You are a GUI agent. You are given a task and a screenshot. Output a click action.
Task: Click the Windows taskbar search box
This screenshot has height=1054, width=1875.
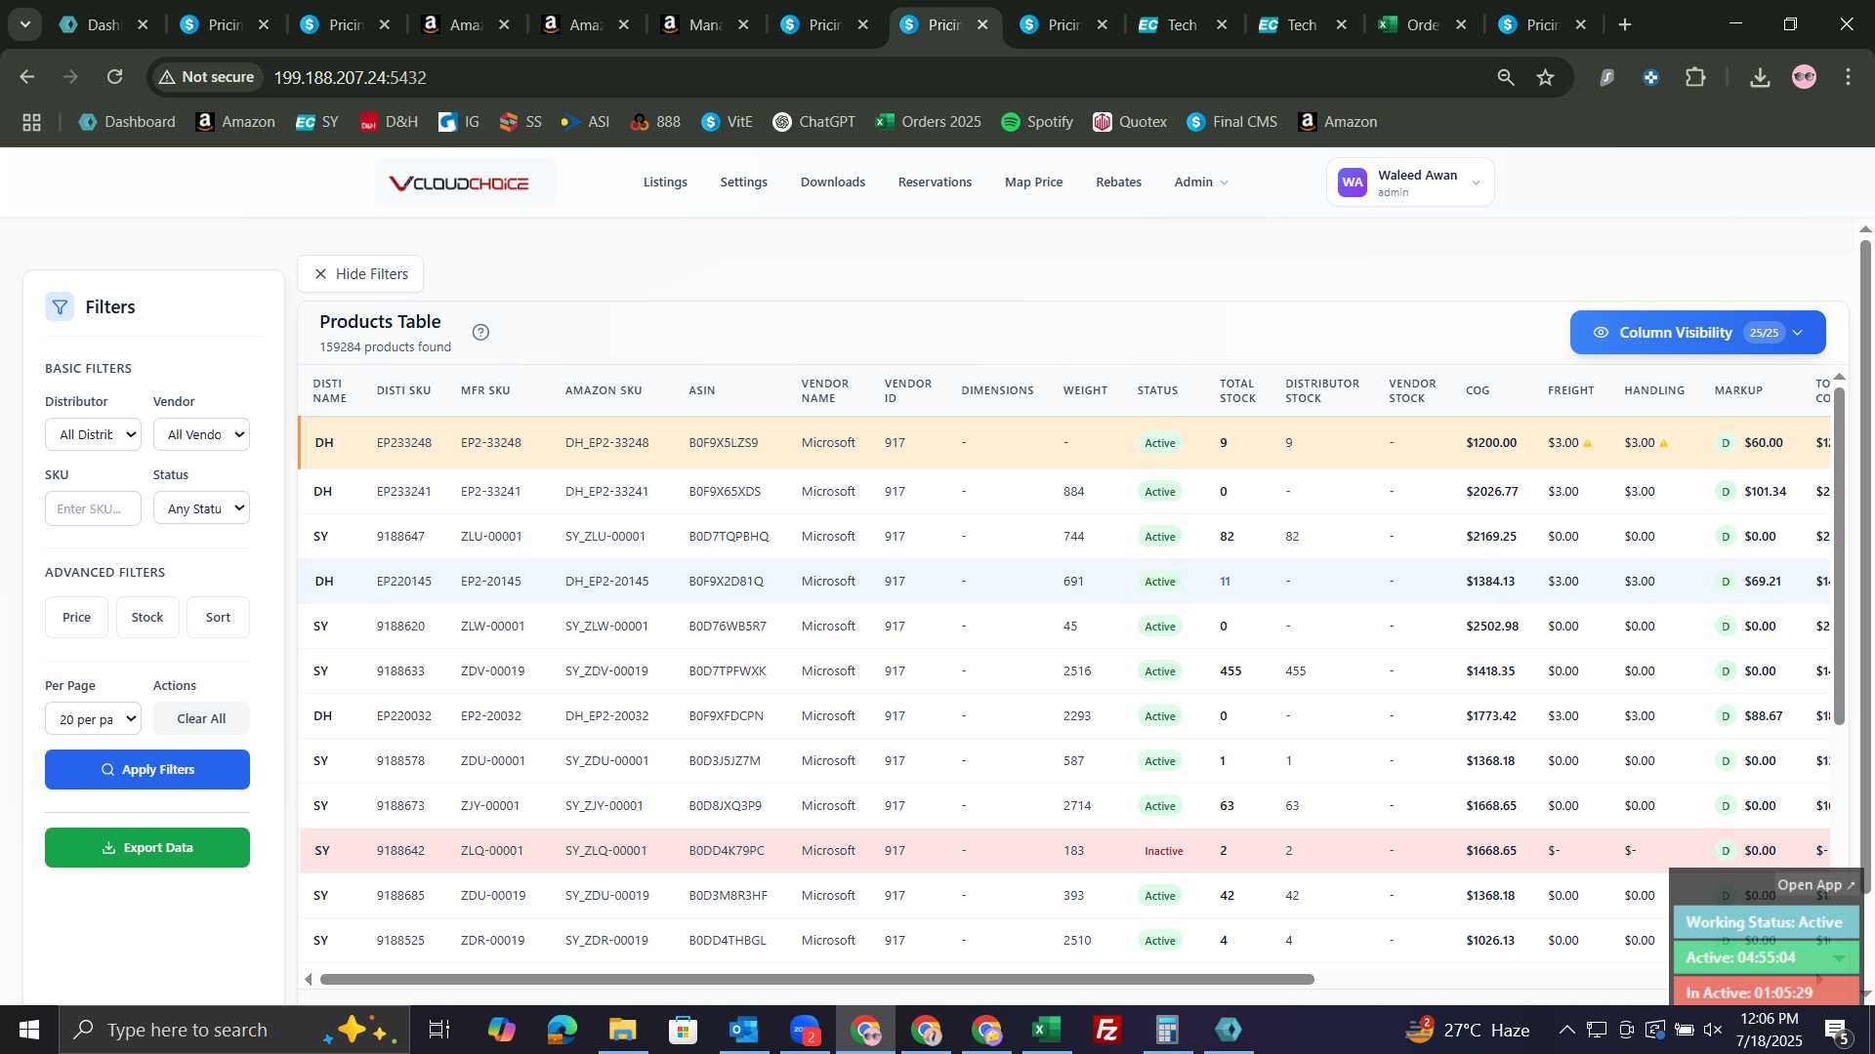234,1030
